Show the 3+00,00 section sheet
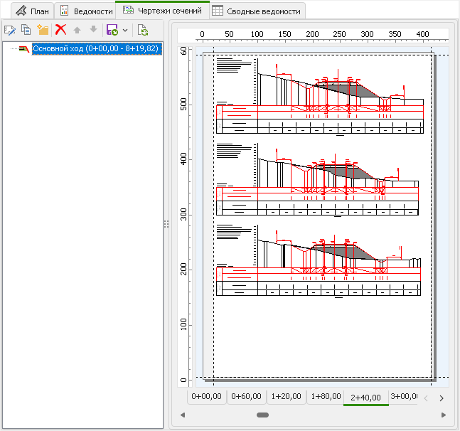 402,397
